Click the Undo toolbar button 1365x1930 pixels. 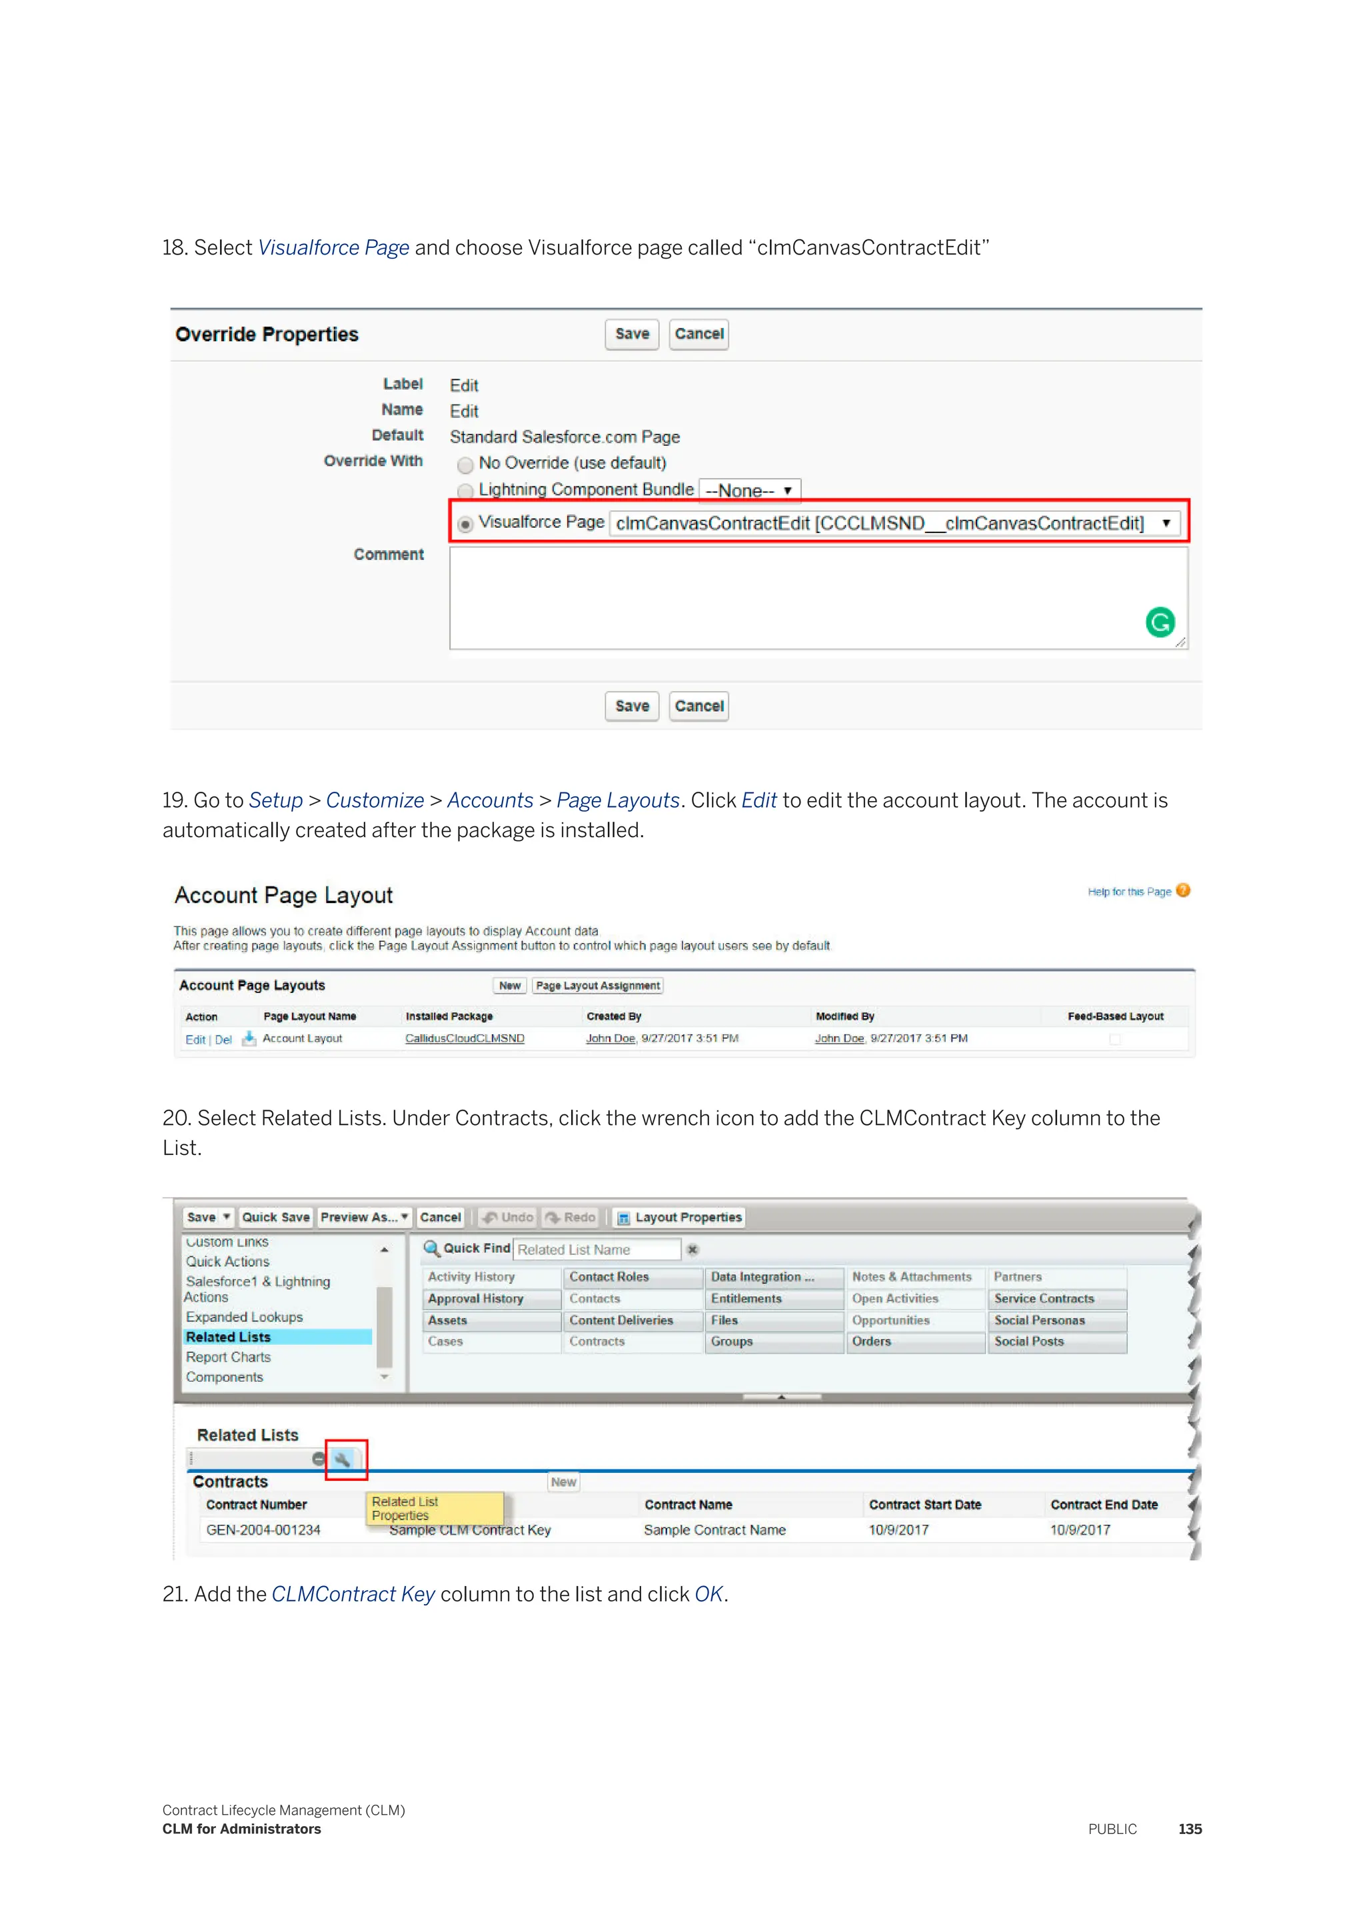coord(508,1217)
